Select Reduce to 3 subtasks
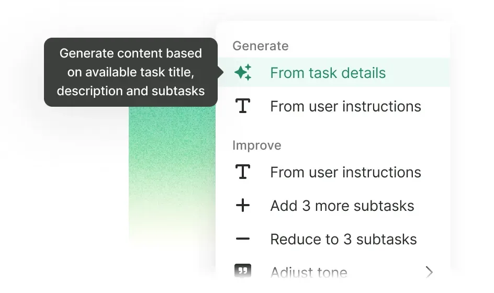Screen dimensions: 494x293 343,239
